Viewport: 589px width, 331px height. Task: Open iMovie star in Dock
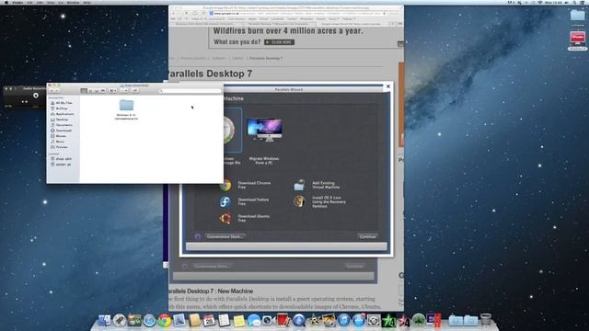click(x=314, y=321)
